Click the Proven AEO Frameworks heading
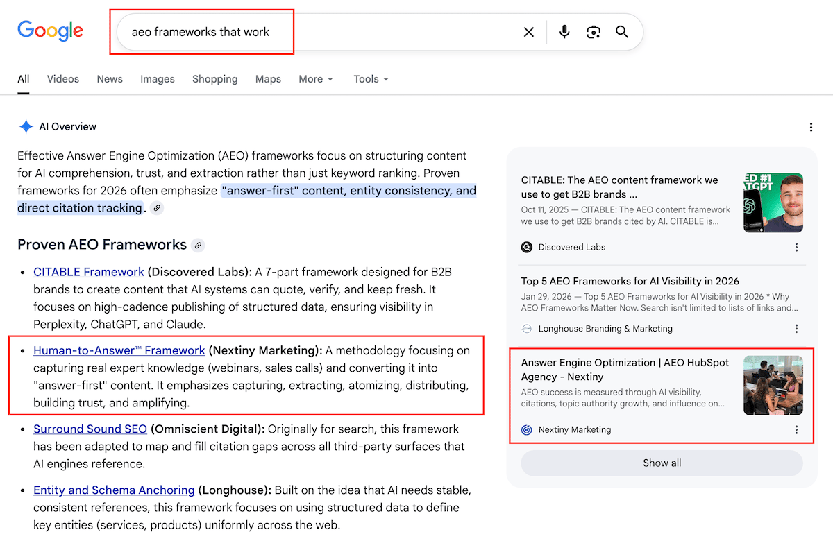Image resolution: width=833 pixels, height=541 pixels. click(x=102, y=245)
